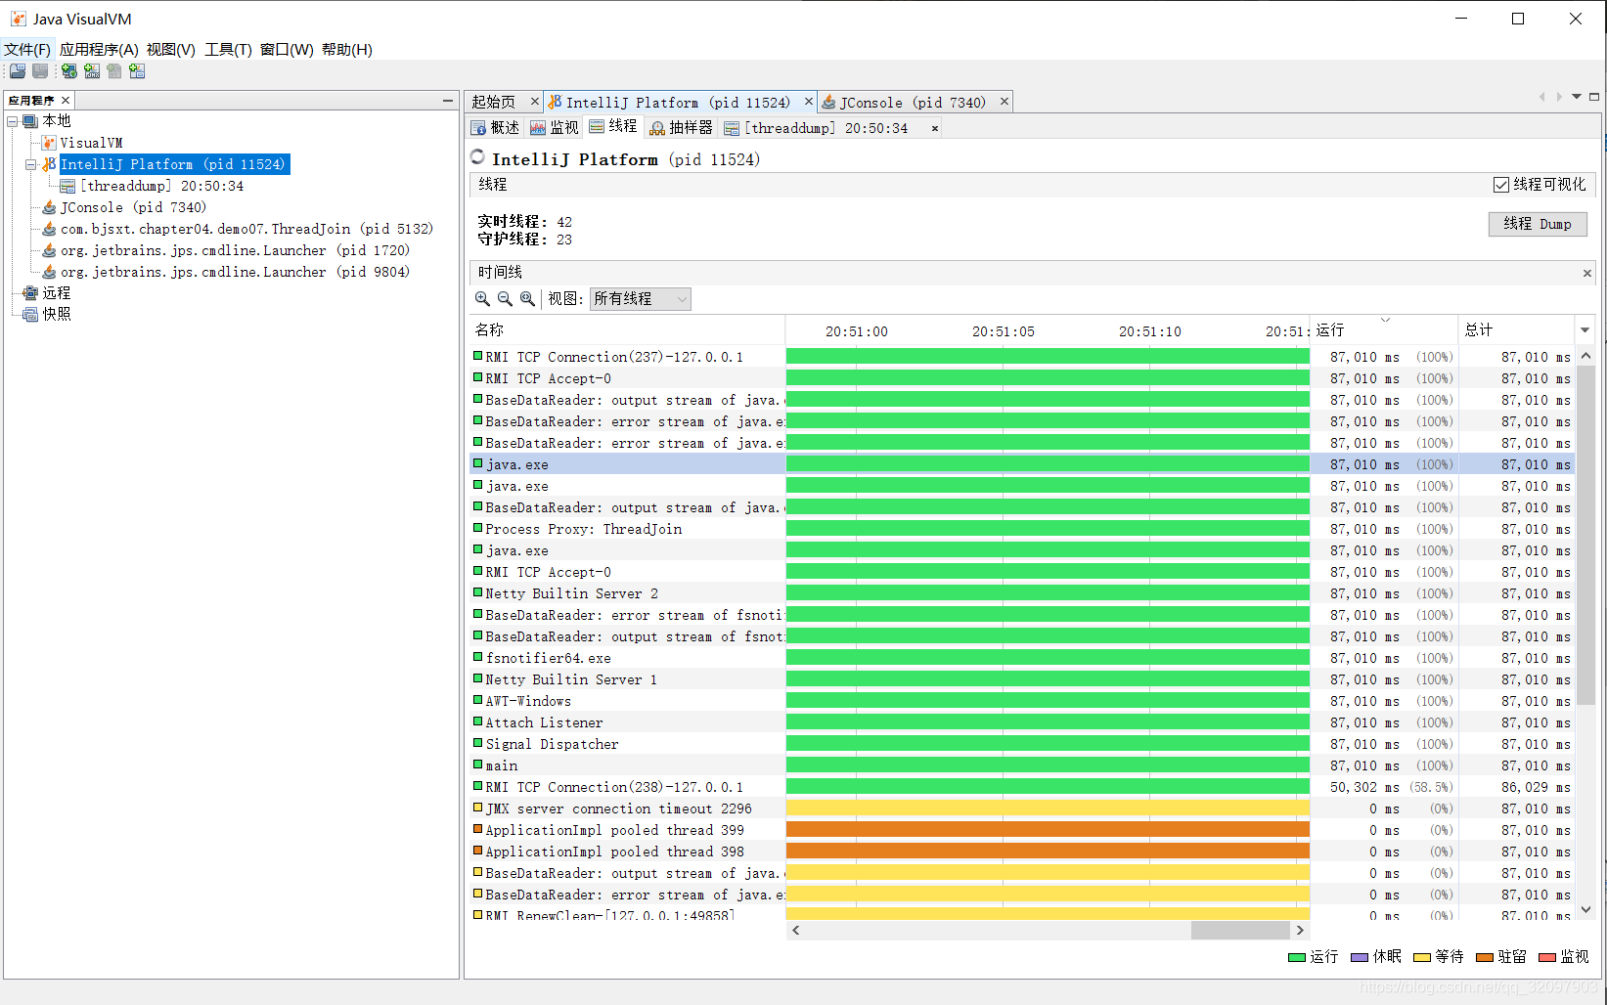Image resolution: width=1607 pixels, height=1005 pixels.
Task: Click the greyed-out Add VM Coredump icon
Action: pyautogui.click(x=114, y=71)
